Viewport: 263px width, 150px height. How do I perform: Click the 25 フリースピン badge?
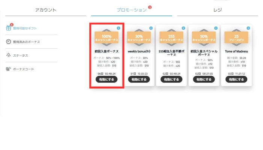[236, 37]
